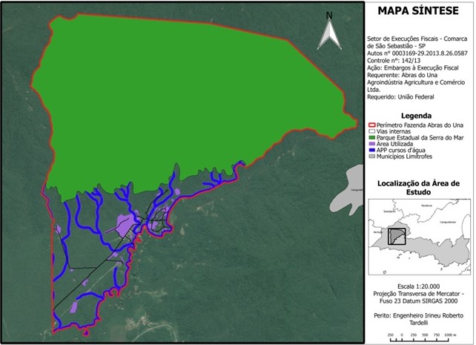Click the red Perímetro Fazenda legend symbol
This screenshot has height=345, width=476.
372,125
